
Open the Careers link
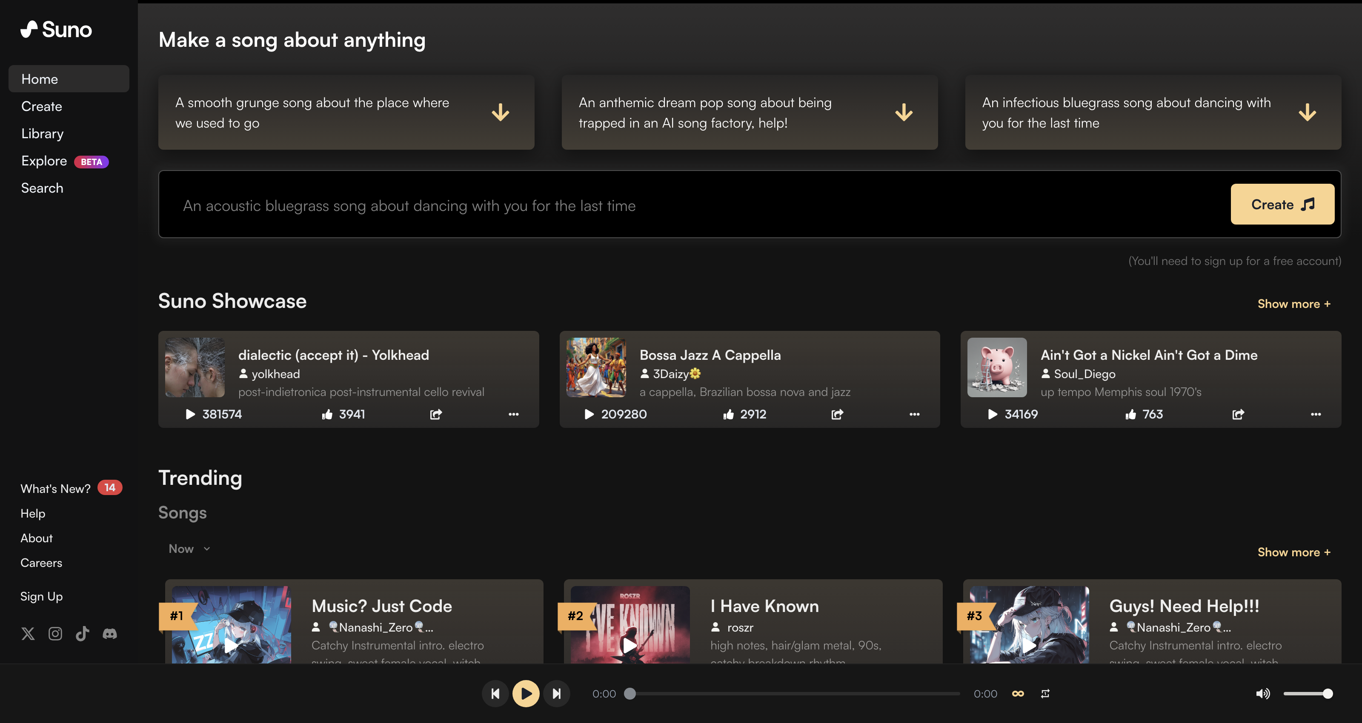41,563
